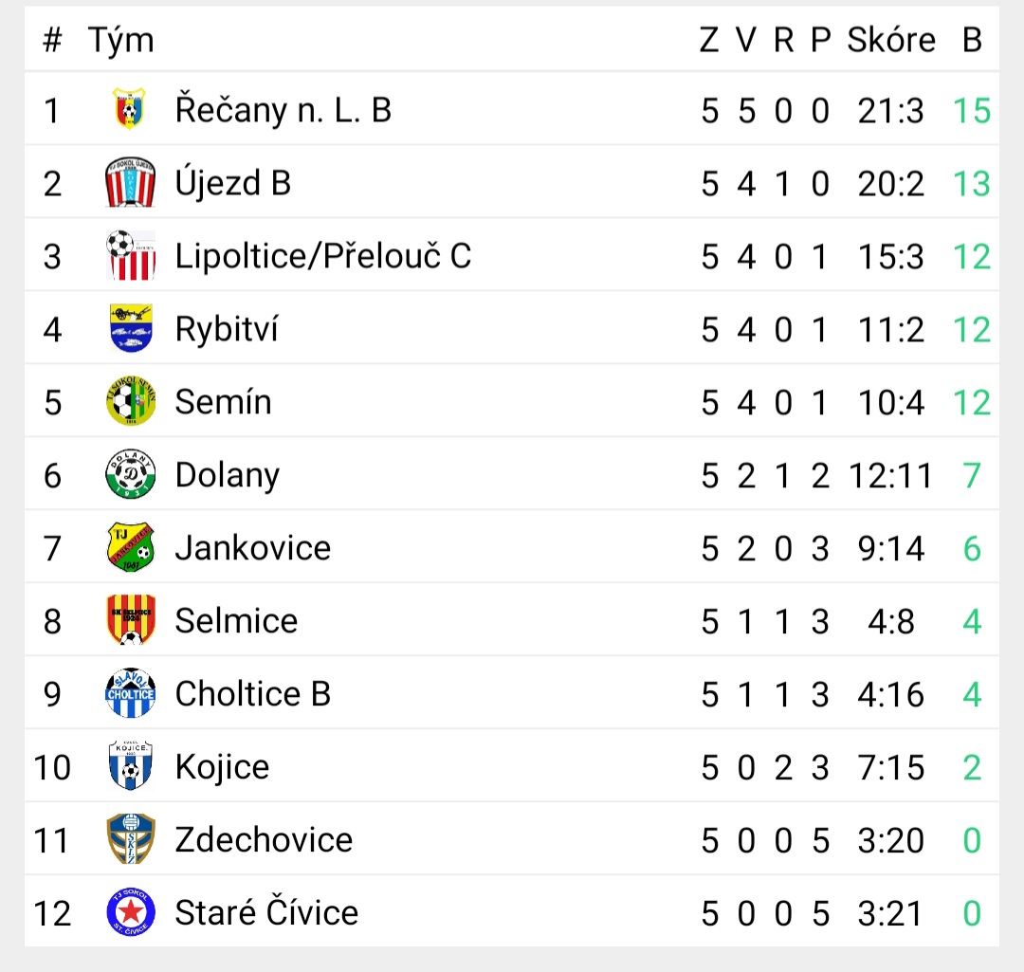This screenshot has height=972, width=1024.
Task: Open the Rybitví club crest
Action: click(131, 328)
